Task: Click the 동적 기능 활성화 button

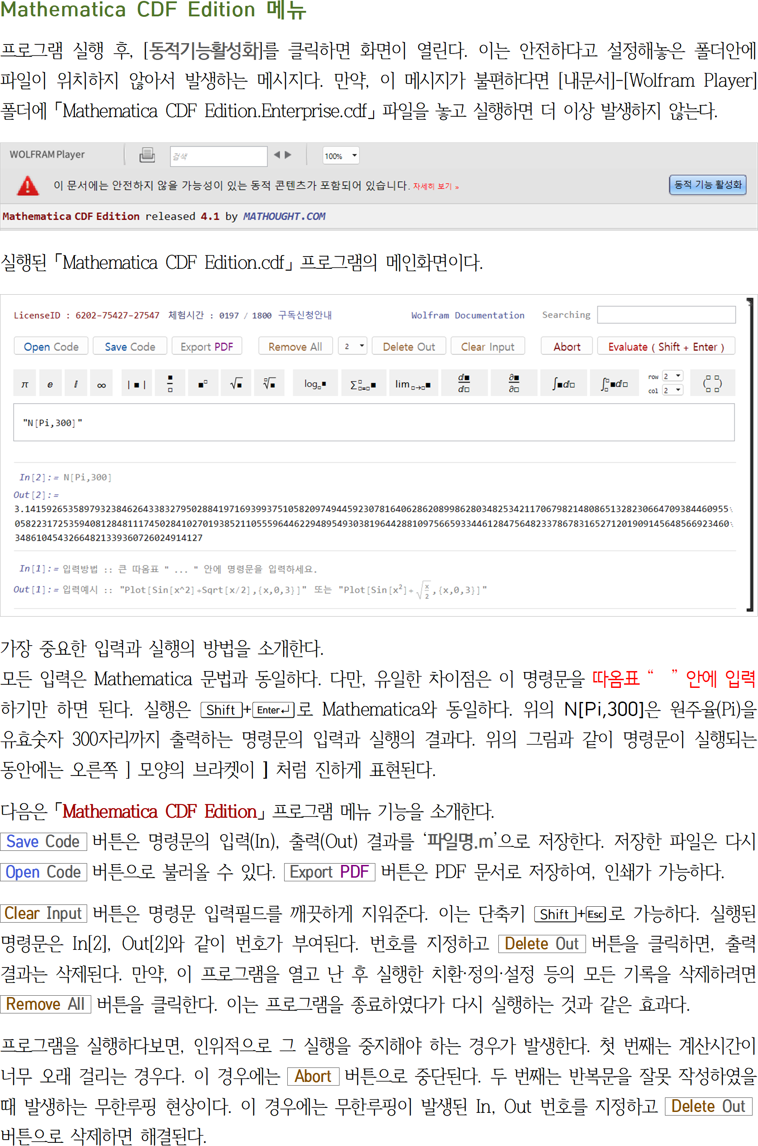Action: [x=708, y=185]
